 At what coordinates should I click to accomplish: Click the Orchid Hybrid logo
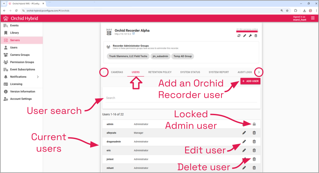(x=6, y=18)
